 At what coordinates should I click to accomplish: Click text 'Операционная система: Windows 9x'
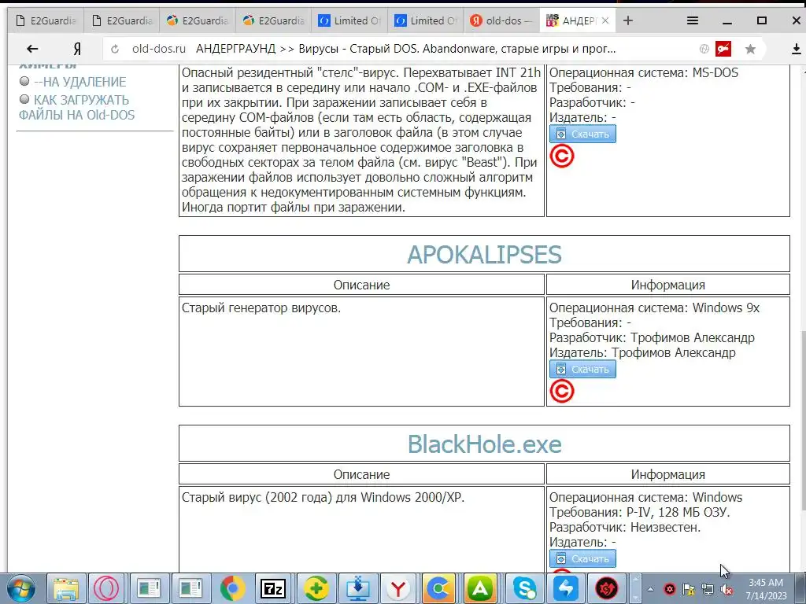pyautogui.click(x=654, y=308)
